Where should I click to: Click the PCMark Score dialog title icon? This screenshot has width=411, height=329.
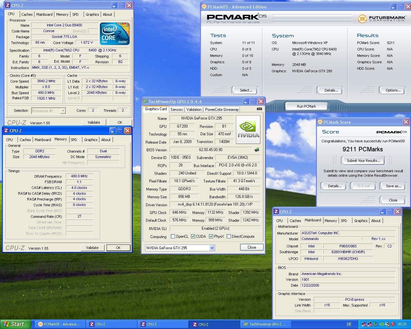320,122
